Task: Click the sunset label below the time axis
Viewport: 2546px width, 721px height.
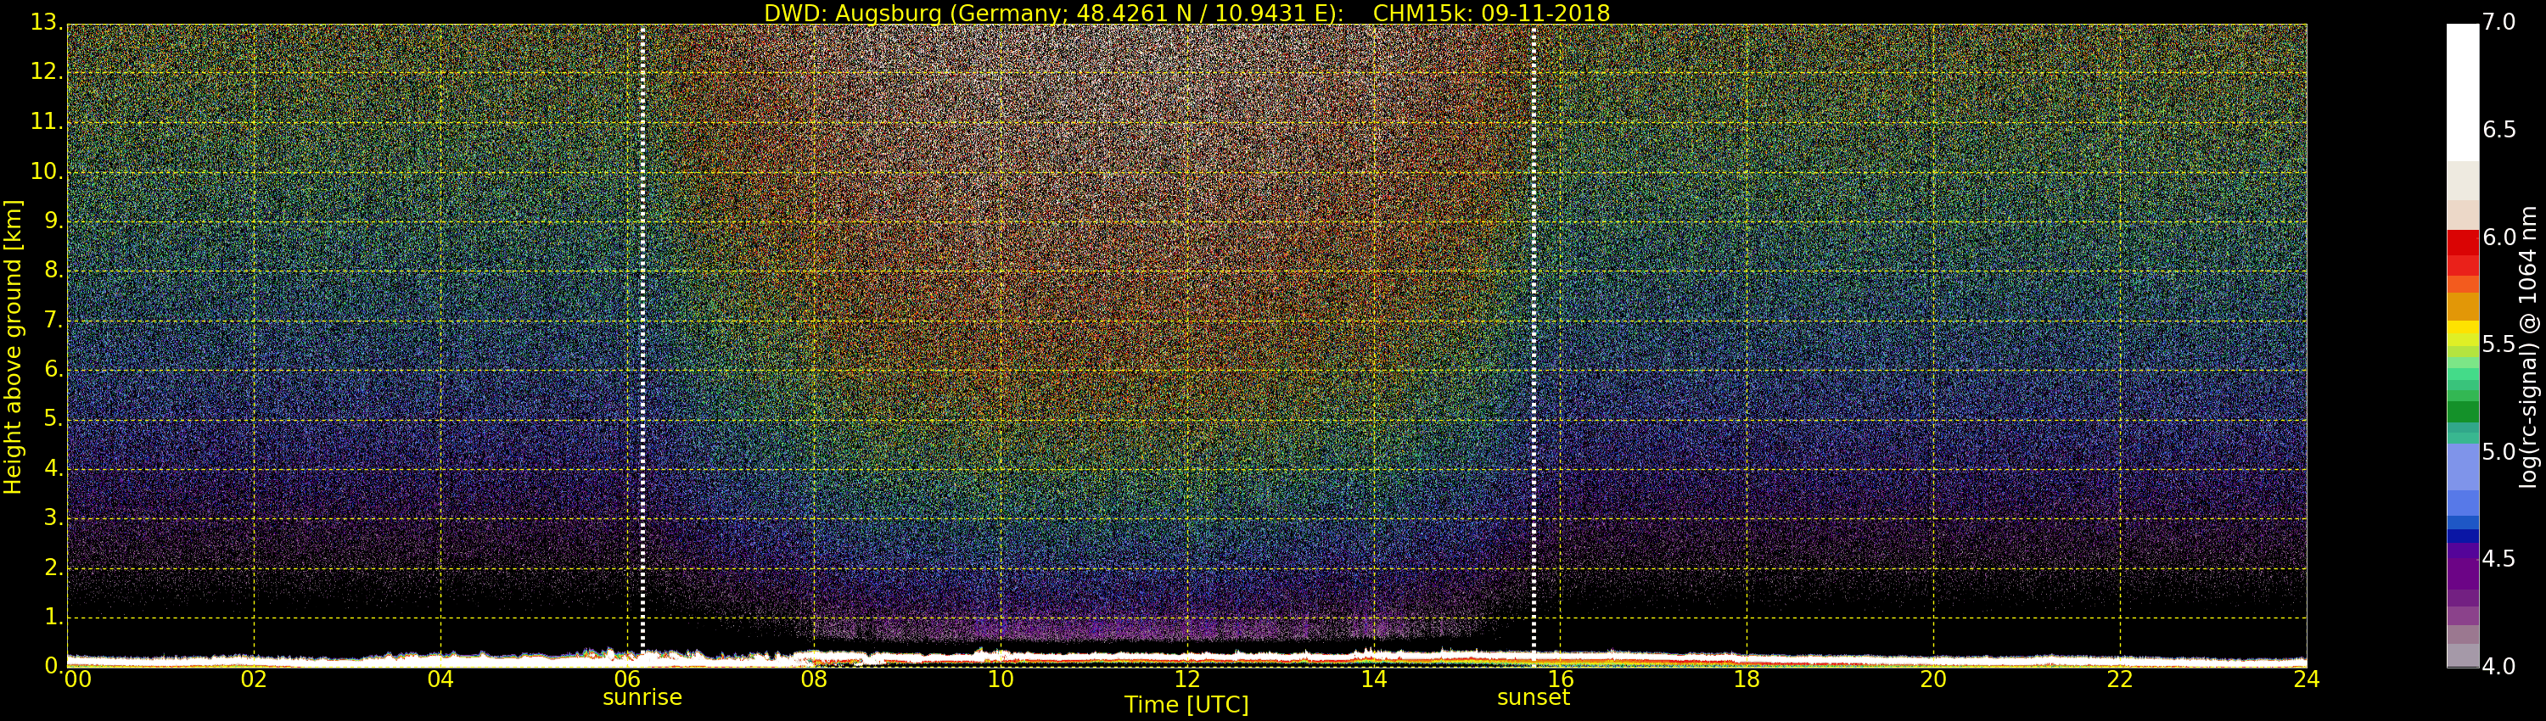Action: (1533, 697)
